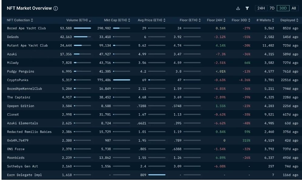Click the 63d ago deployed value
Screen dimensions: 302x181
[x=291, y=123]
